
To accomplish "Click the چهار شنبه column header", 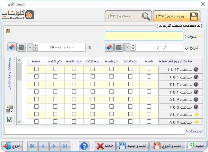I will tap(74, 61).
